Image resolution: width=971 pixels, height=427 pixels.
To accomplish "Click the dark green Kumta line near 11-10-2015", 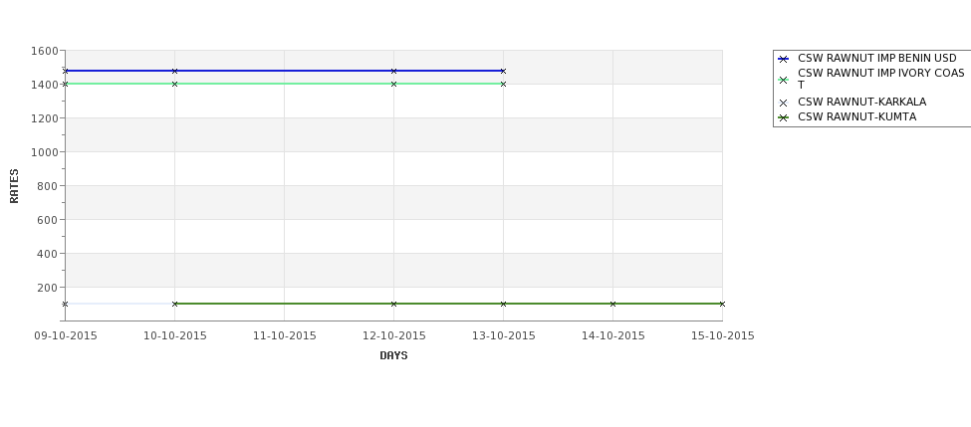I will pyautogui.click(x=284, y=304).
